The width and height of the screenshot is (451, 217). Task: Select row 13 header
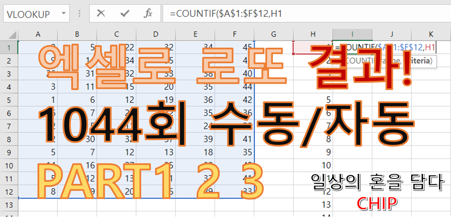9,205
